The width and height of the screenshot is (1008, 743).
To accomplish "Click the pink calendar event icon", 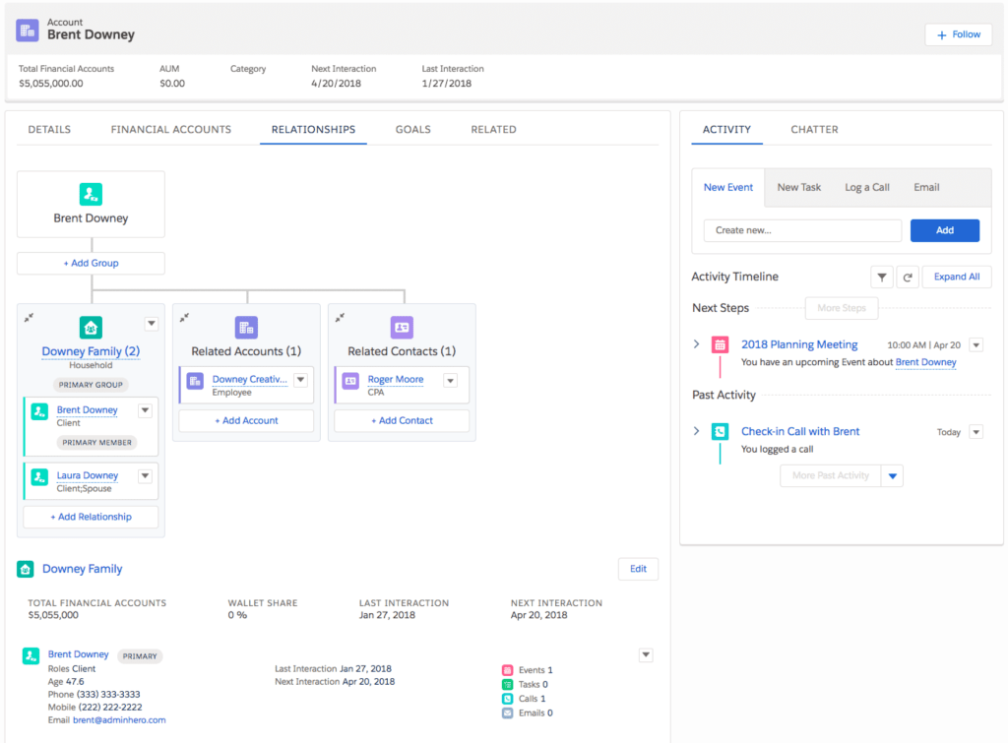I will pos(721,344).
